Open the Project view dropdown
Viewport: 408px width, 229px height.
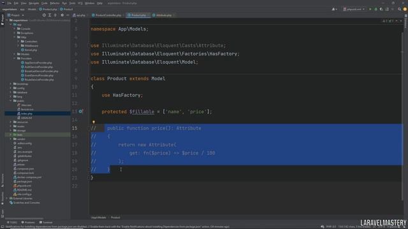coord(16,15)
